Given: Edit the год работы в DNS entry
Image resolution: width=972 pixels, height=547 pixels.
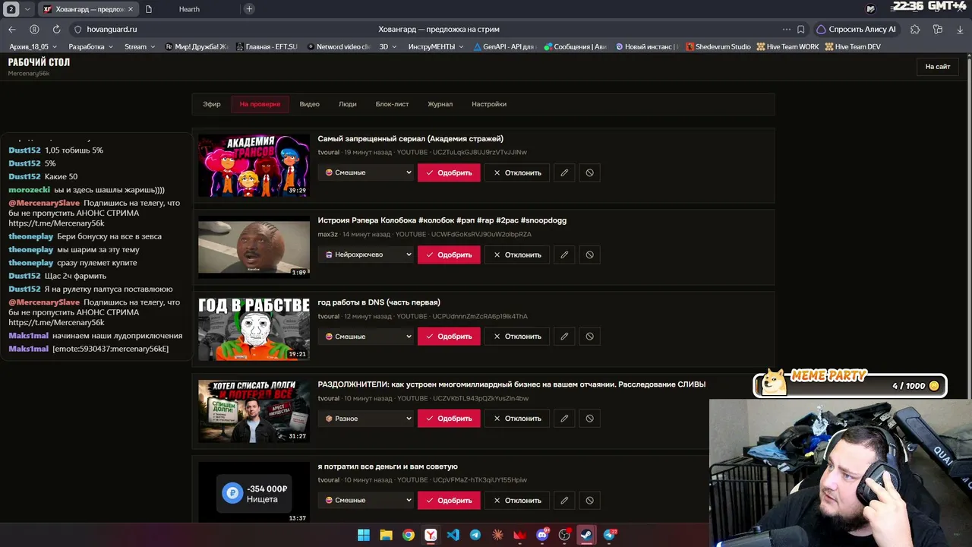Looking at the screenshot, I should pyautogui.click(x=564, y=337).
